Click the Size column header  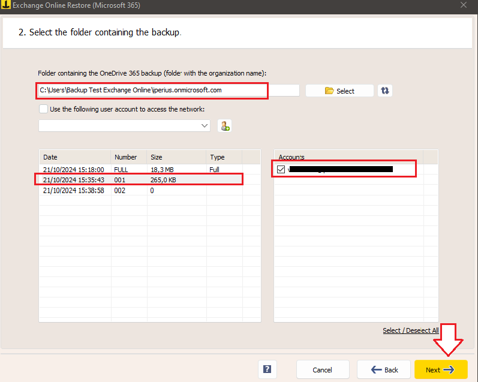(176, 157)
